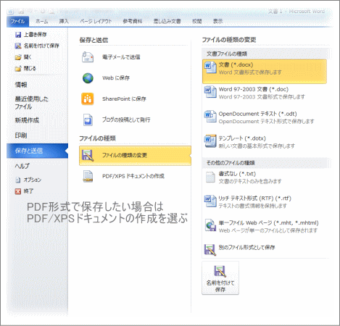Select ブログの投稿として発行 label
The image size is (340, 326).
[126, 120]
